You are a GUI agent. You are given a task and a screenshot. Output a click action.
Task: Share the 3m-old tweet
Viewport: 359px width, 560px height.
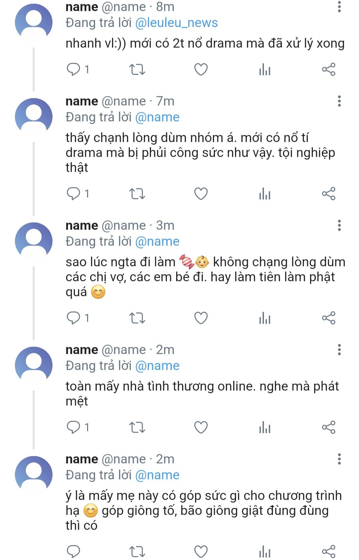click(x=328, y=318)
